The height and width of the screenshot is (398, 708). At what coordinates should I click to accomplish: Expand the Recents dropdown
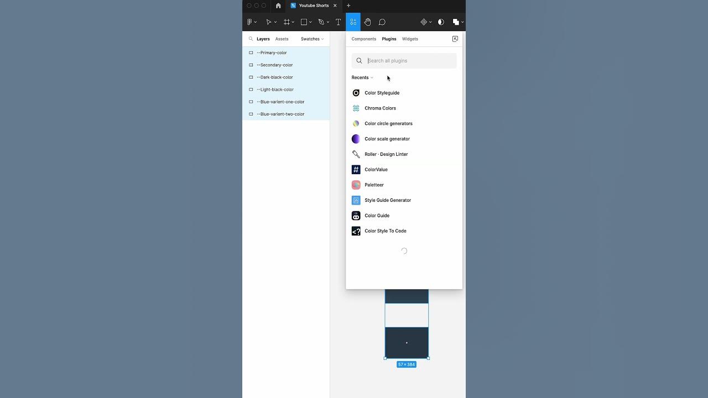[x=362, y=77]
